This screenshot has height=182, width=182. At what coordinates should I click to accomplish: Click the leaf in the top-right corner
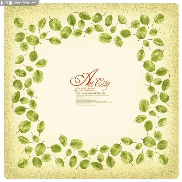tap(159, 19)
